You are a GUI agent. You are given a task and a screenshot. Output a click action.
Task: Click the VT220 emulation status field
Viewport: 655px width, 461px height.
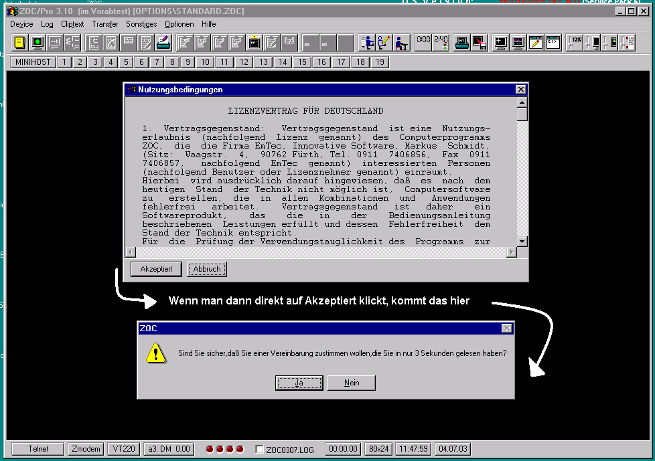point(124,449)
